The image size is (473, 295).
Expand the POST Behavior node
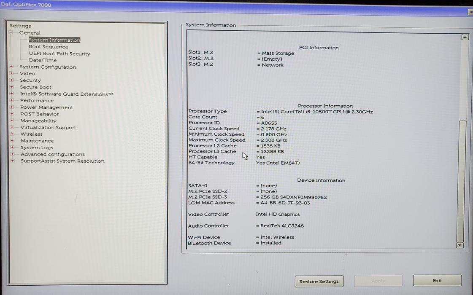click(x=12, y=114)
